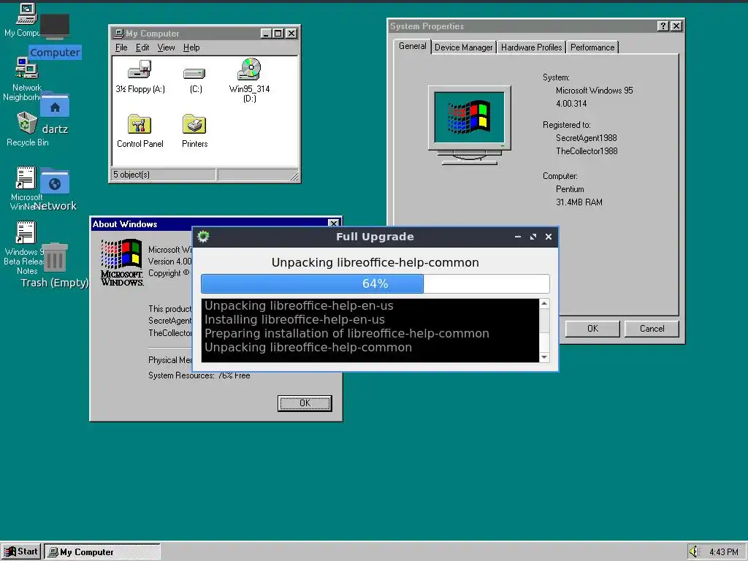Screen dimensions: 748x561
Task: Switch to the Device Manager tab
Action: (463, 47)
